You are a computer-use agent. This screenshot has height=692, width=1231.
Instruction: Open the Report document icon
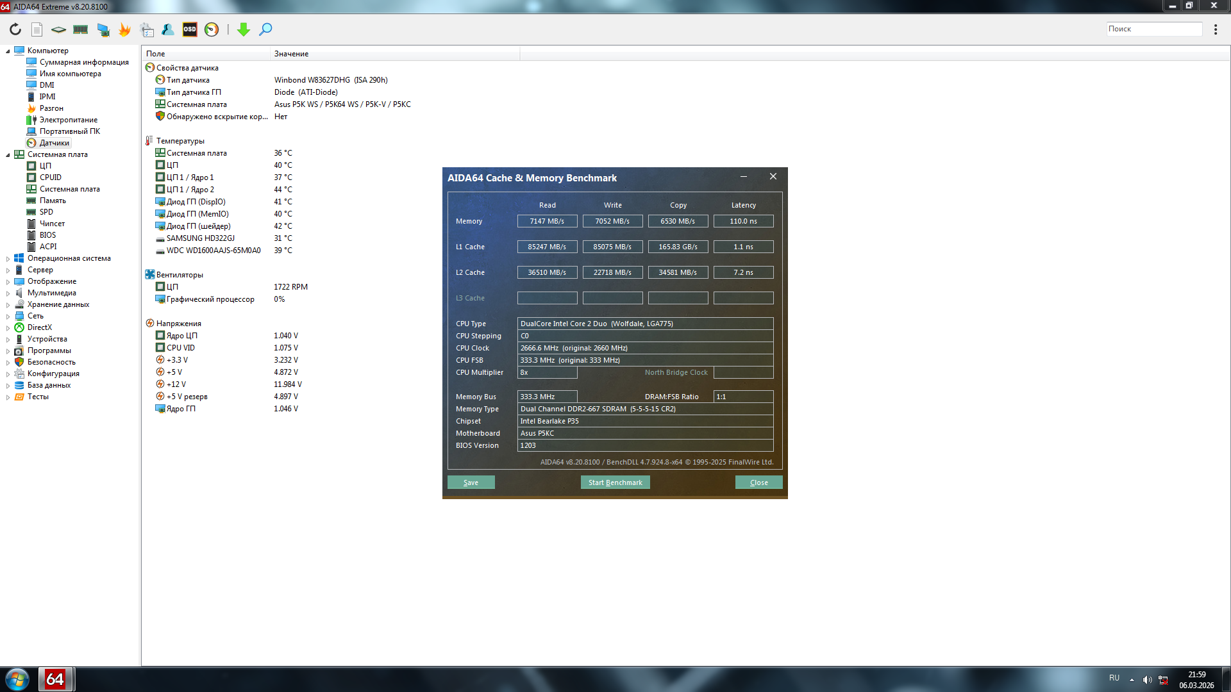[x=37, y=29]
